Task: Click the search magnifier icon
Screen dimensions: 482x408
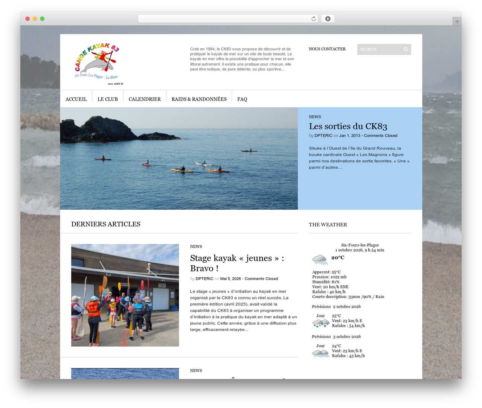Action: (406, 49)
